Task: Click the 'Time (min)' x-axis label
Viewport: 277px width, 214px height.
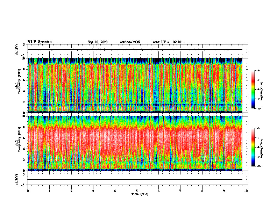Action: 140,194
